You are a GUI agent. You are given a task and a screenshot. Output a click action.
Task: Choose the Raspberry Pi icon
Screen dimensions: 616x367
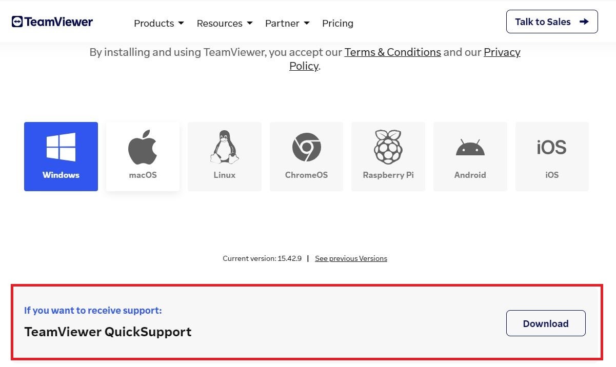click(388, 147)
